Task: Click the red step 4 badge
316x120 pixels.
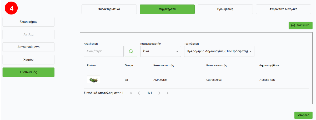Action: 11,9
